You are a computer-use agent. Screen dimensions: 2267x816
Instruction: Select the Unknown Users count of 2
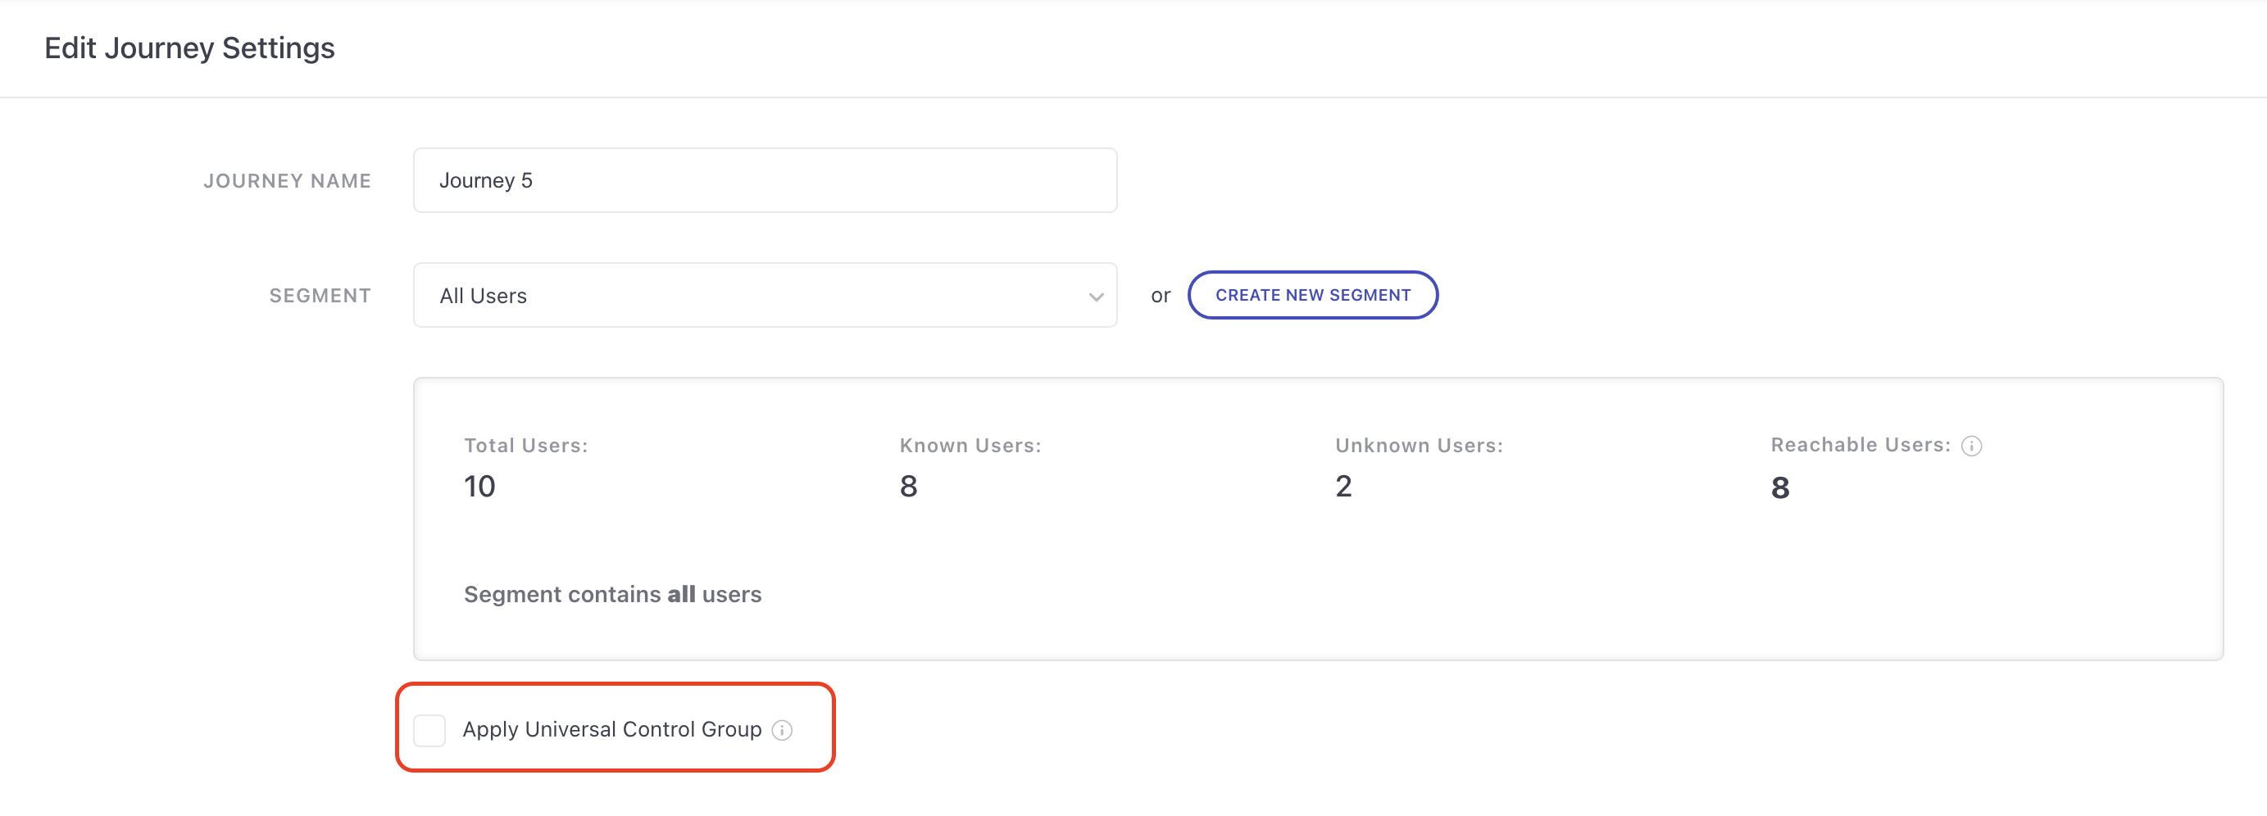click(1343, 487)
